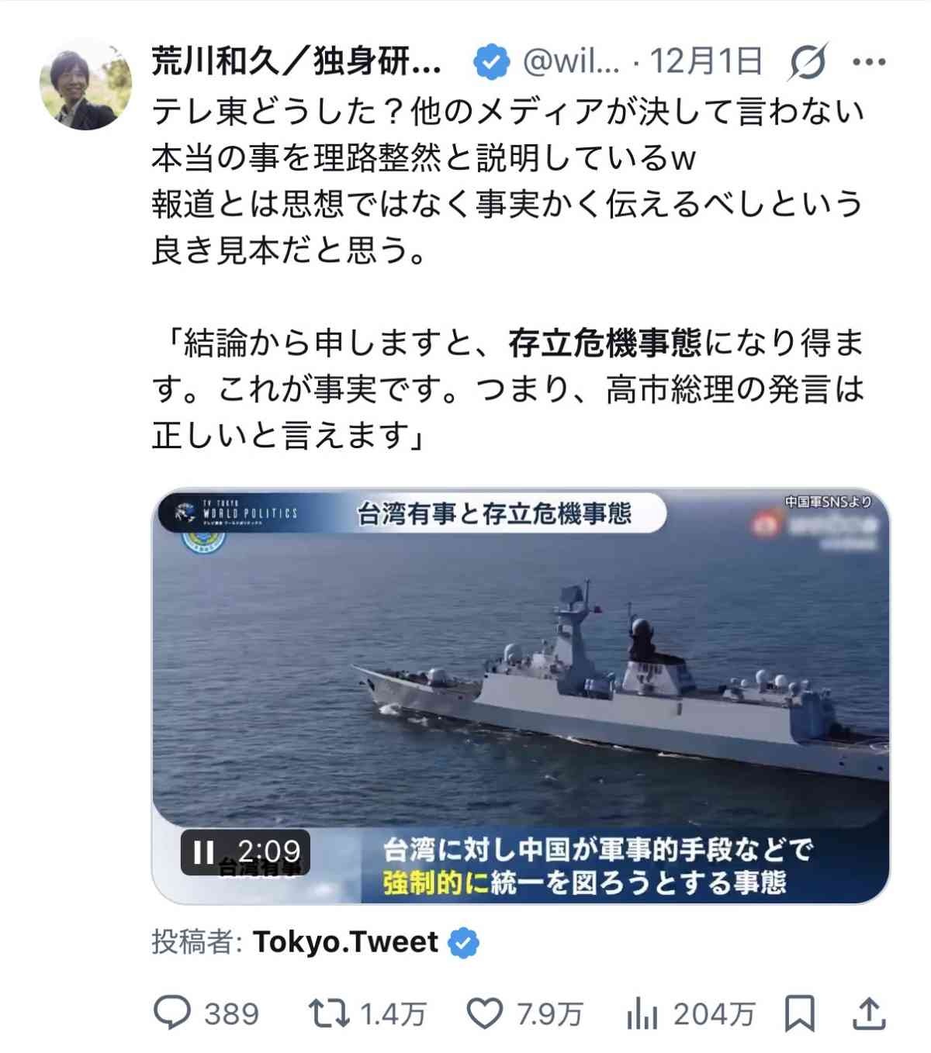Viewport: 931px width, 1053px height.
Task: Tap the 存立危機事態 bold text in tweet
Action: [605, 343]
